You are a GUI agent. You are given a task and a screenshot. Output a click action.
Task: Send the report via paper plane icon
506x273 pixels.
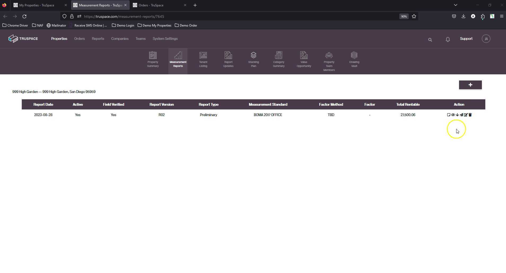click(x=461, y=115)
